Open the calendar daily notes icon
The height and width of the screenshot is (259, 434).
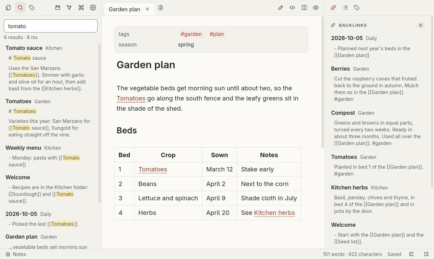tap(58, 7)
